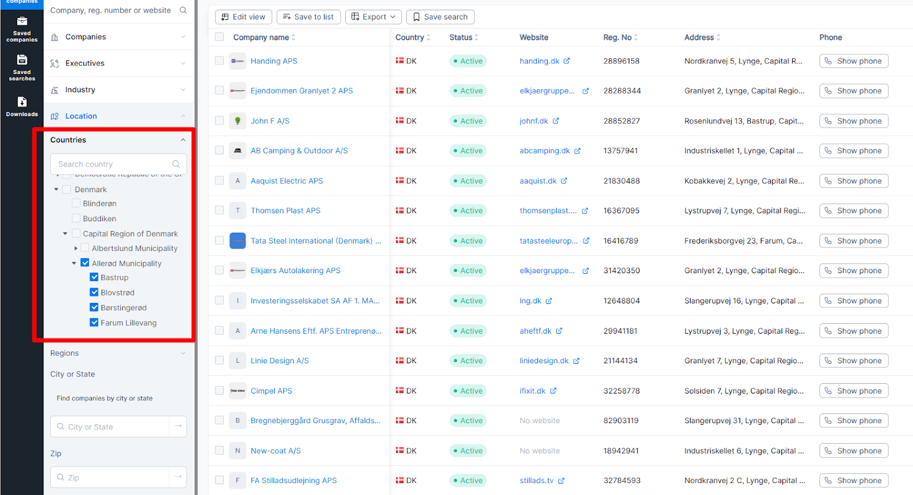The image size is (913, 495).
Task: Open the Industry filter section
Action: click(119, 90)
